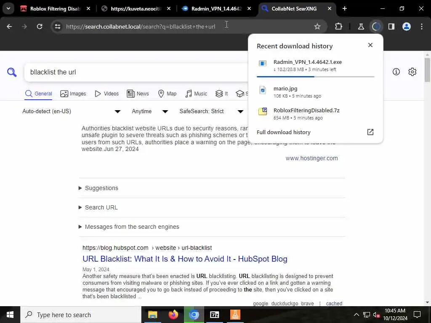The width and height of the screenshot is (431, 323).
Task: Reload the current page
Action: 40,26
